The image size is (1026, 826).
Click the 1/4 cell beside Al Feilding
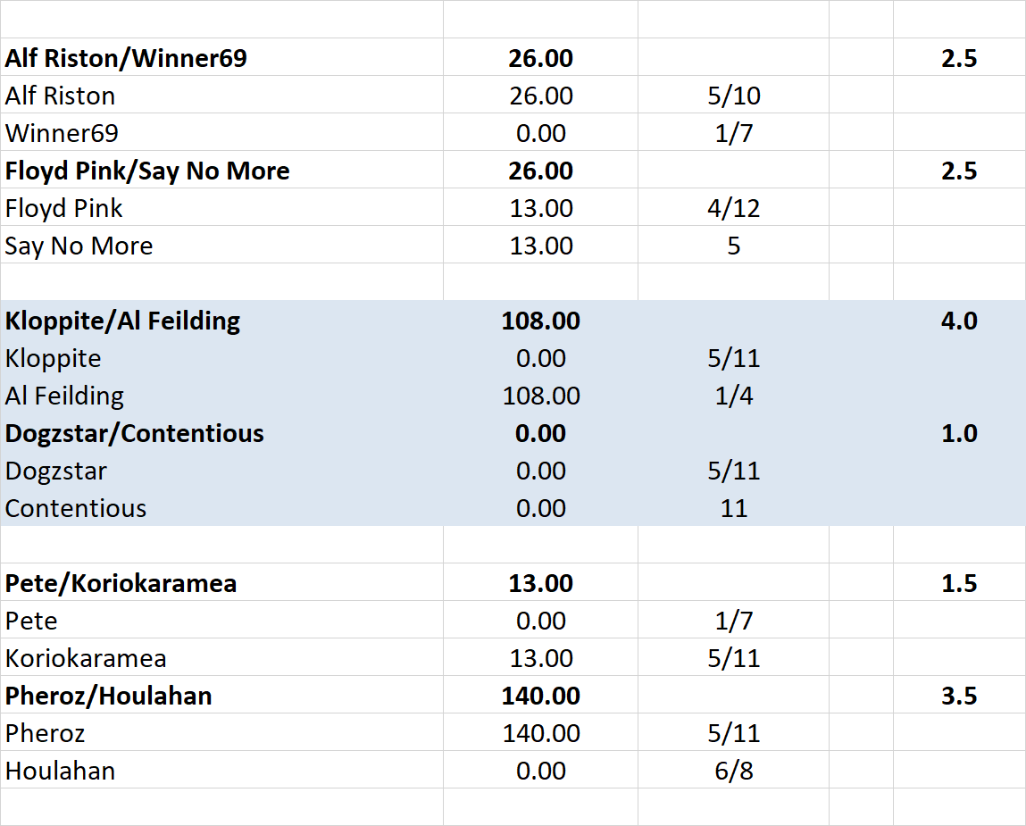pos(733,396)
